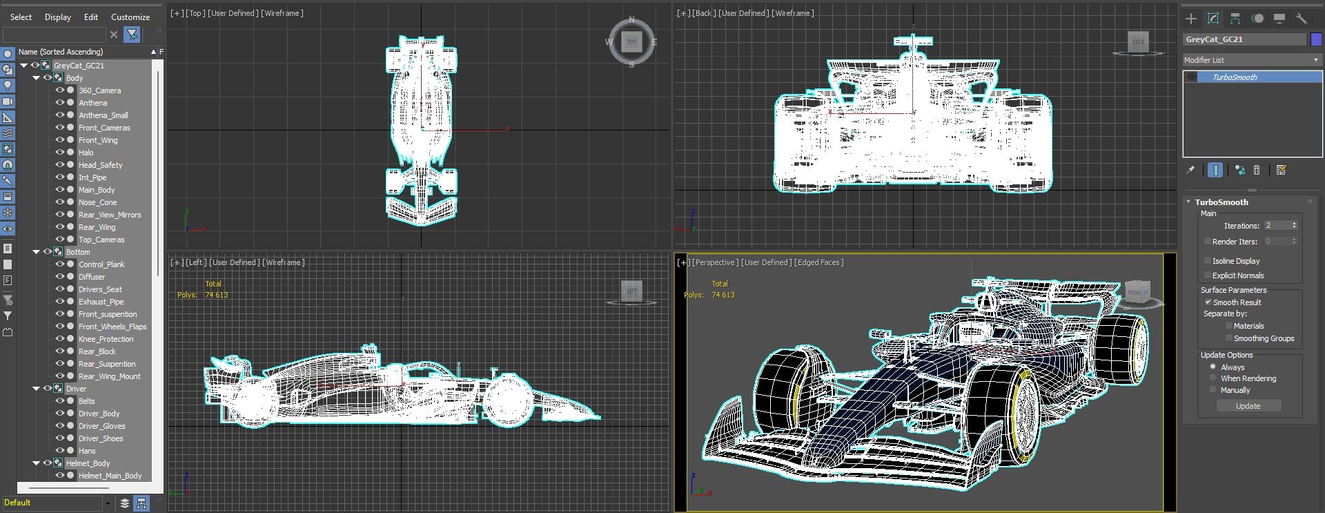Viewport: 1325px width, 513px height.
Task: Toggle Show End Result in modifier stack
Action: tap(1215, 170)
